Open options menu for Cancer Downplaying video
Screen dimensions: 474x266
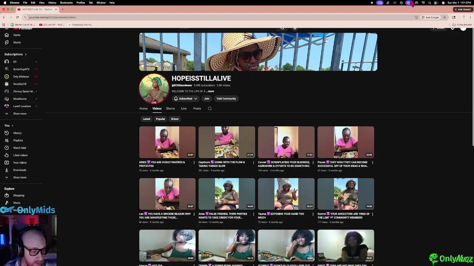[313, 163]
